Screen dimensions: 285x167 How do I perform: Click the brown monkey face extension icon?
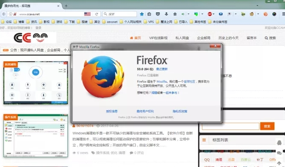252,14
